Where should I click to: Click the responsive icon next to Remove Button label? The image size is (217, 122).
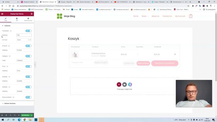[x=14, y=97]
